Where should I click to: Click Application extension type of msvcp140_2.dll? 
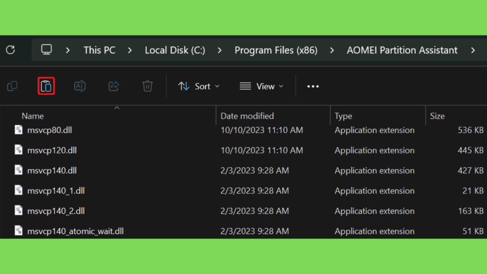coord(374,211)
